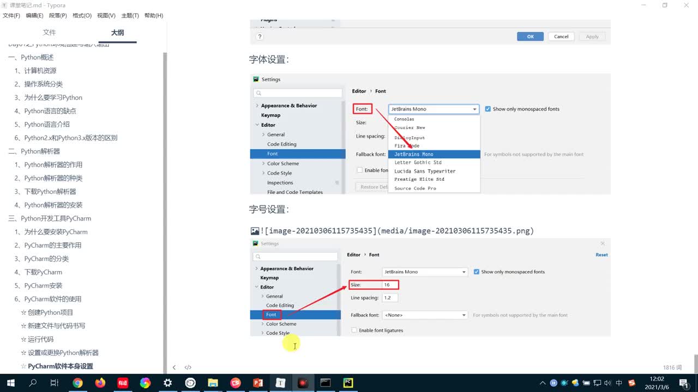The image size is (698, 392).
Task: Open the Youdao app on the taskbar
Action: click(x=122, y=383)
